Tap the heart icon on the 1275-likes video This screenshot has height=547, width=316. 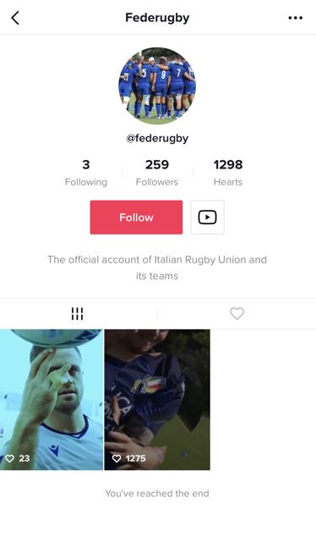click(x=117, y=458)
